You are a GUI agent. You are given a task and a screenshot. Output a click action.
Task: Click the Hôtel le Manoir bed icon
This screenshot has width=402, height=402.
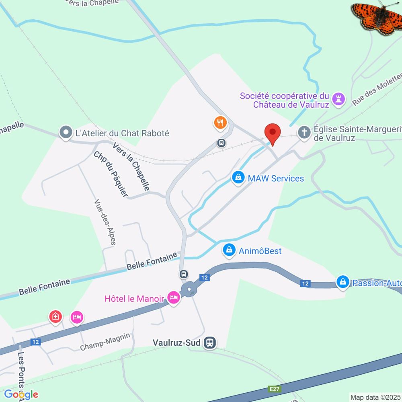click(x=174, y=298)
